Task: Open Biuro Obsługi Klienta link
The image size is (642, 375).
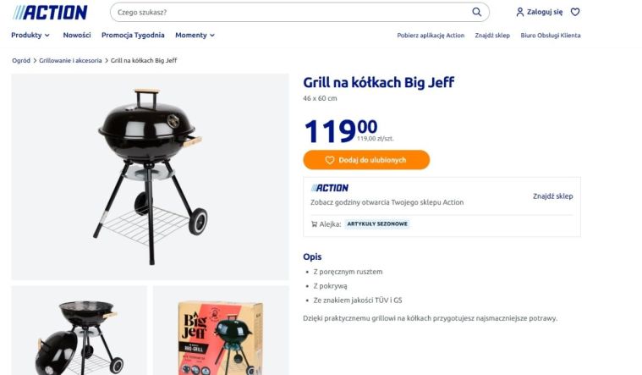Action: point(551,36)
